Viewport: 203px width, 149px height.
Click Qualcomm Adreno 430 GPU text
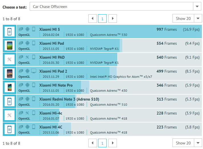pyautogui.click(x=109, y=91)
